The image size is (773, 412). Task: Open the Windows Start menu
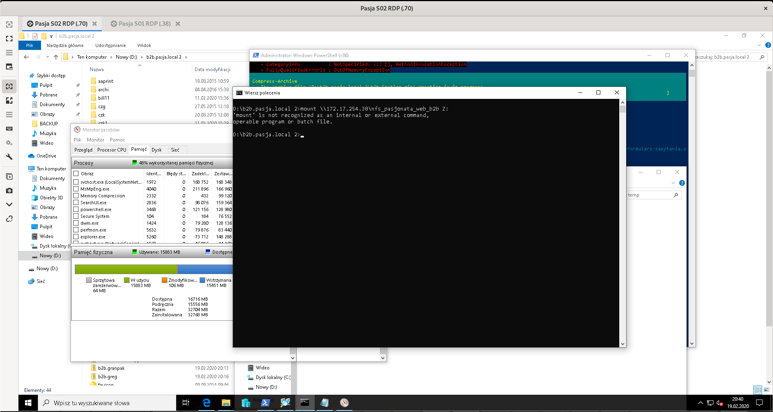28,403
